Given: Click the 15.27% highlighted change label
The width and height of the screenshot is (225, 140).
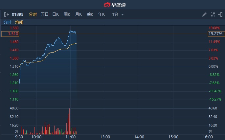Looking at the screenshot, I should click(x=216, y=34).
